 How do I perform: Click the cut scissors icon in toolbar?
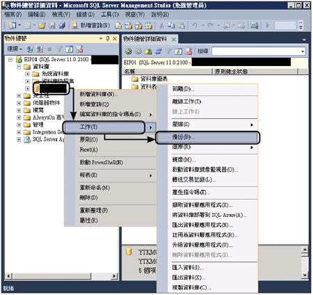pyautogui.click(x=161, y=25)
